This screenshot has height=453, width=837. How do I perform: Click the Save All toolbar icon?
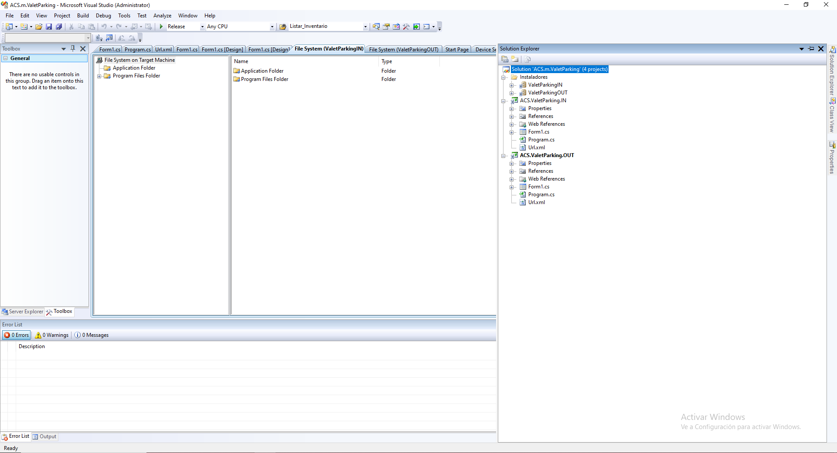pos(59,27)
